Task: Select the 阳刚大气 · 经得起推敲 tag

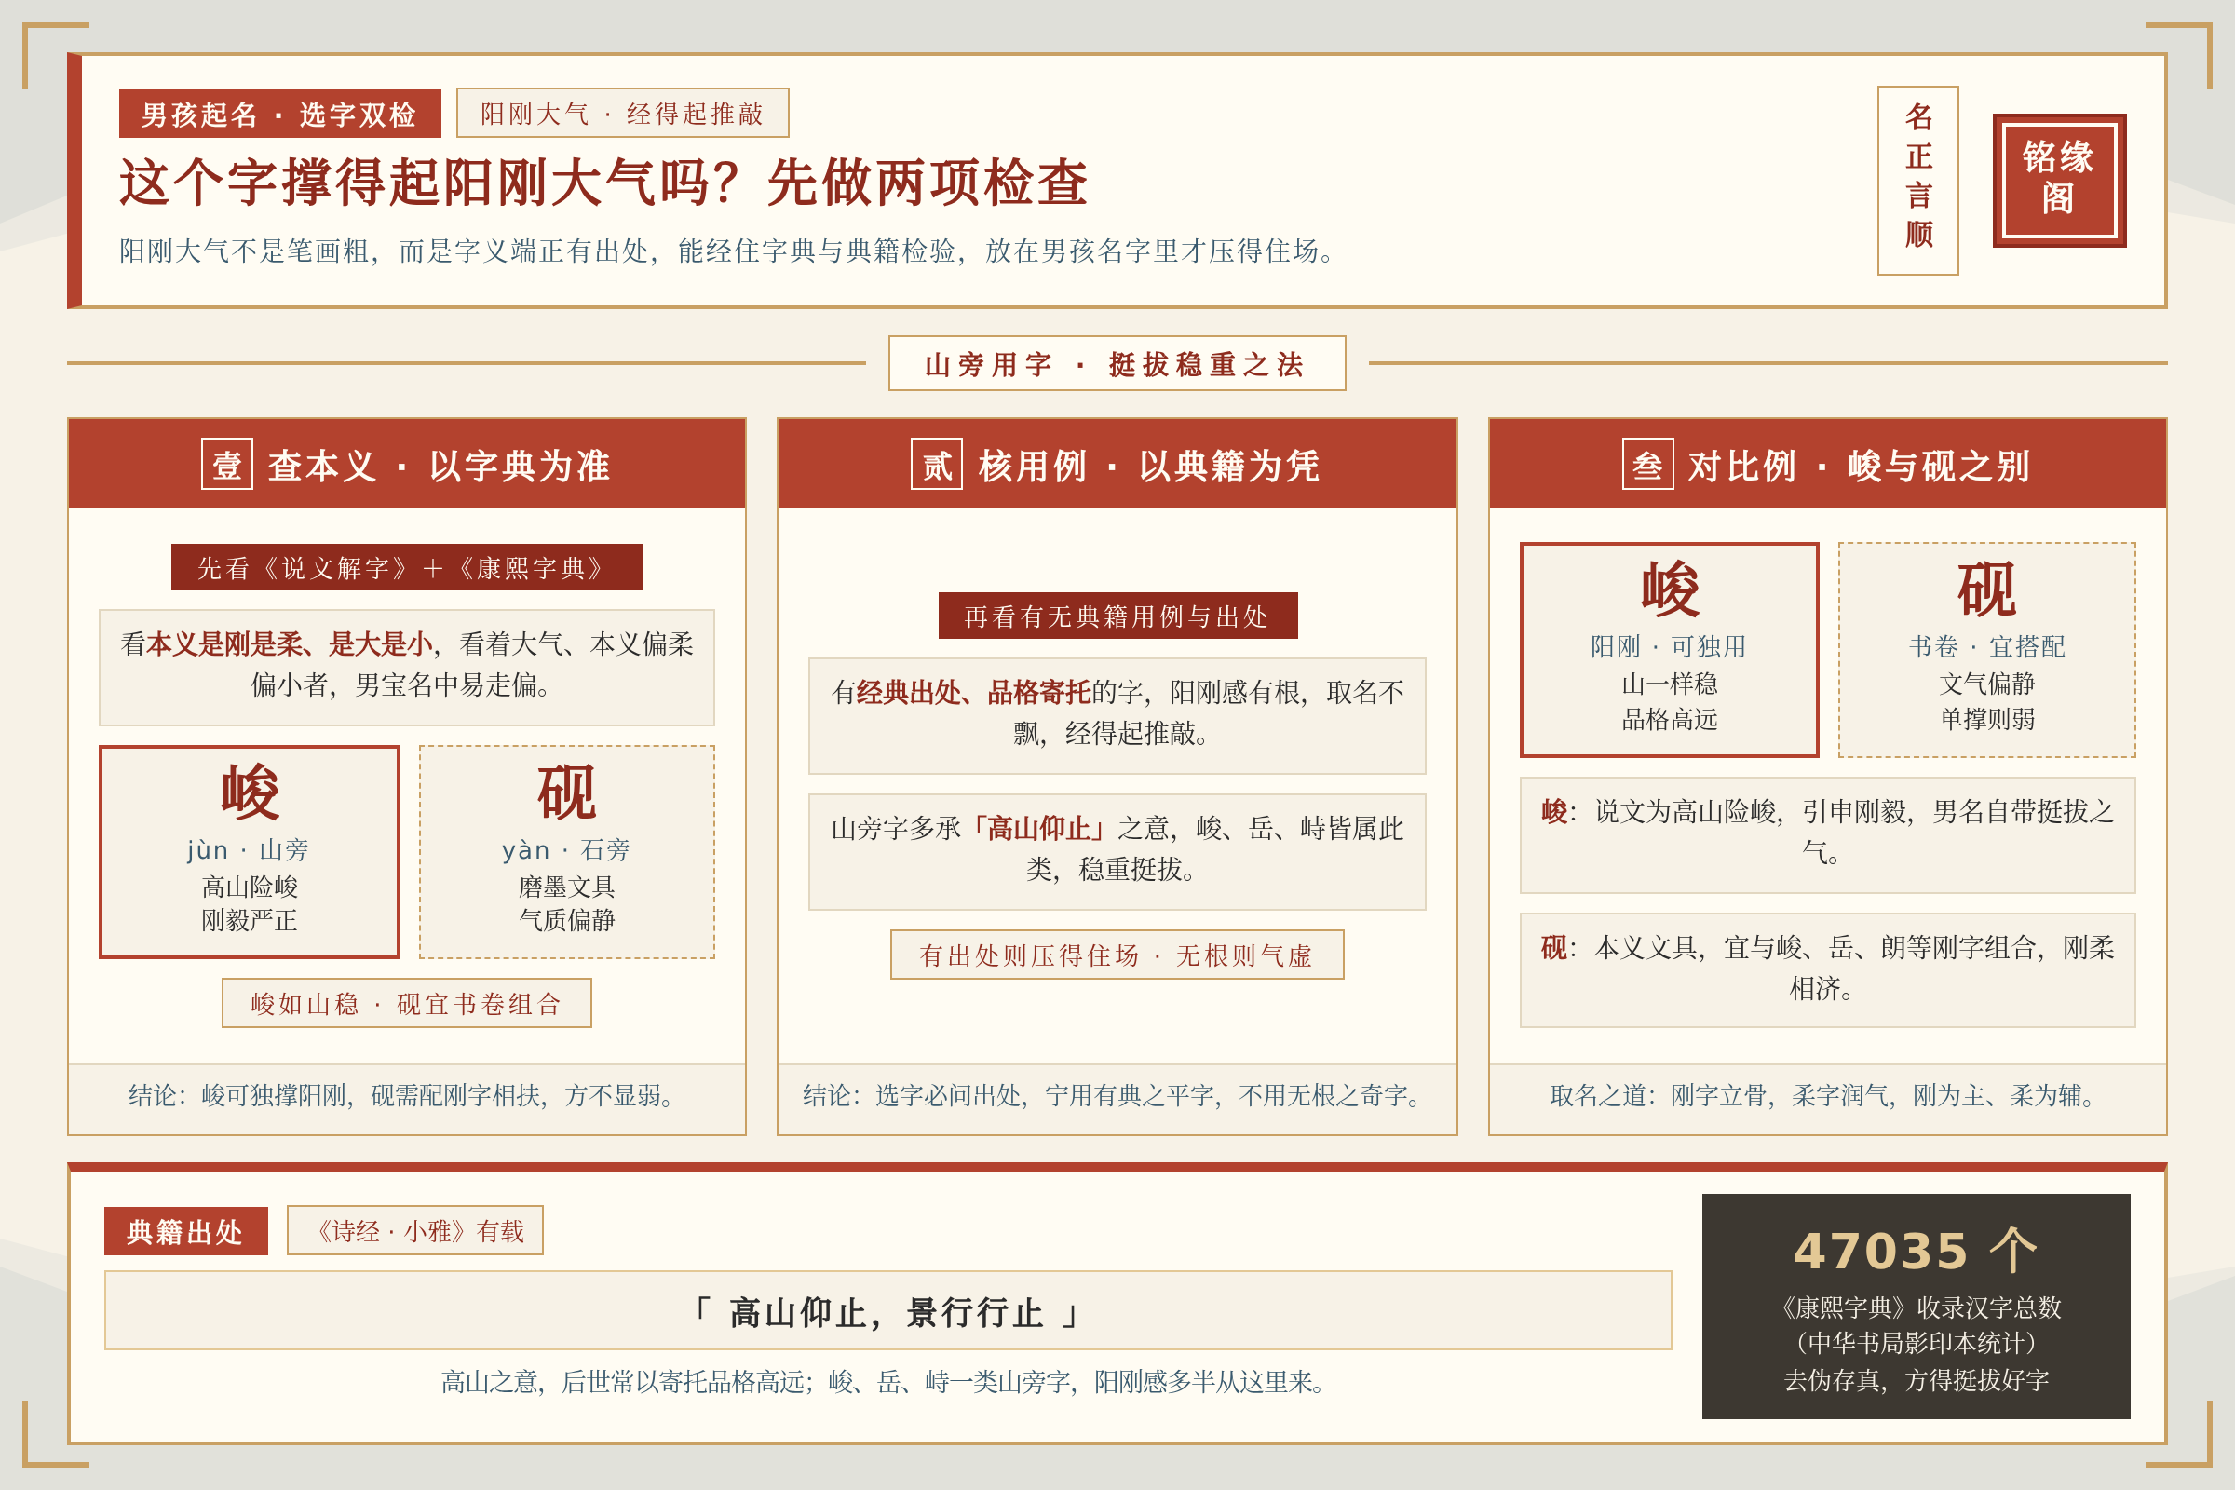Action: point(622,113)
